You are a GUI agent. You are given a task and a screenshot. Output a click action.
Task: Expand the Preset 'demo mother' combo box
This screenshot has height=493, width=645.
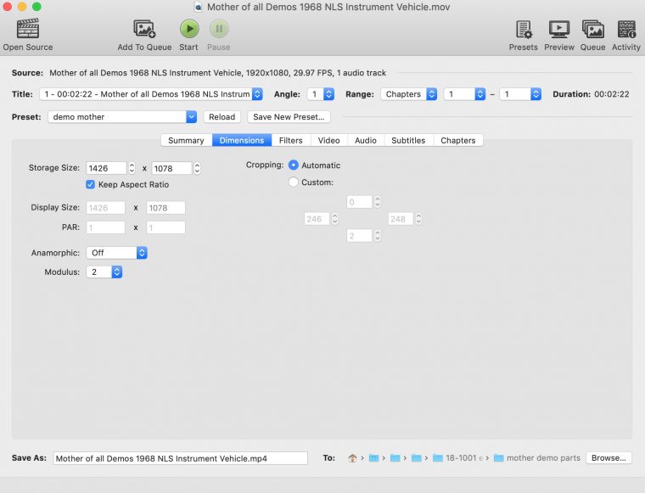(x=191, y=117)
